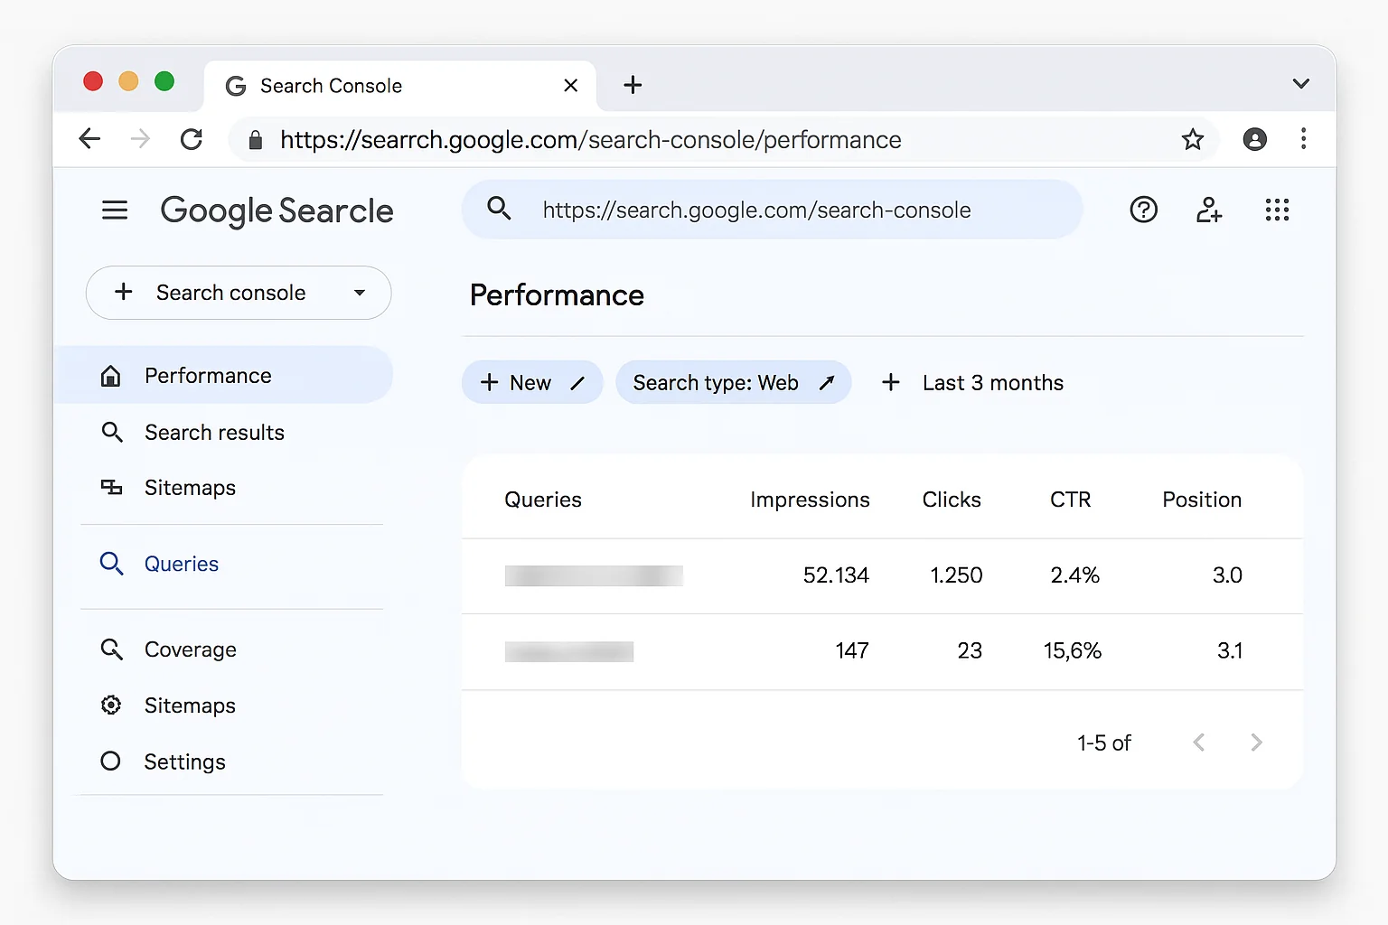Screen dimensions: 1388x925
Task: Open the hamburger menu
Action: coord(115,210)
